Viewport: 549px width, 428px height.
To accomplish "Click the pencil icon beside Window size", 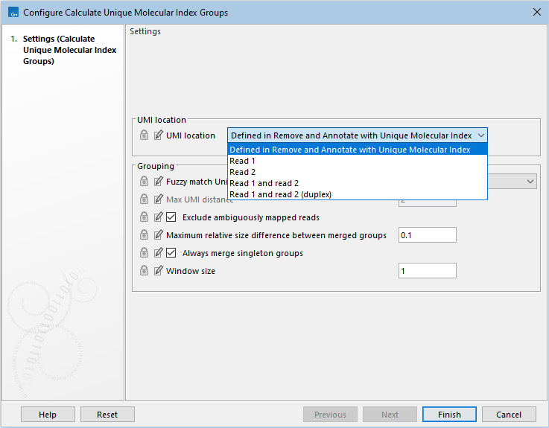I will (x=158, y=271).
